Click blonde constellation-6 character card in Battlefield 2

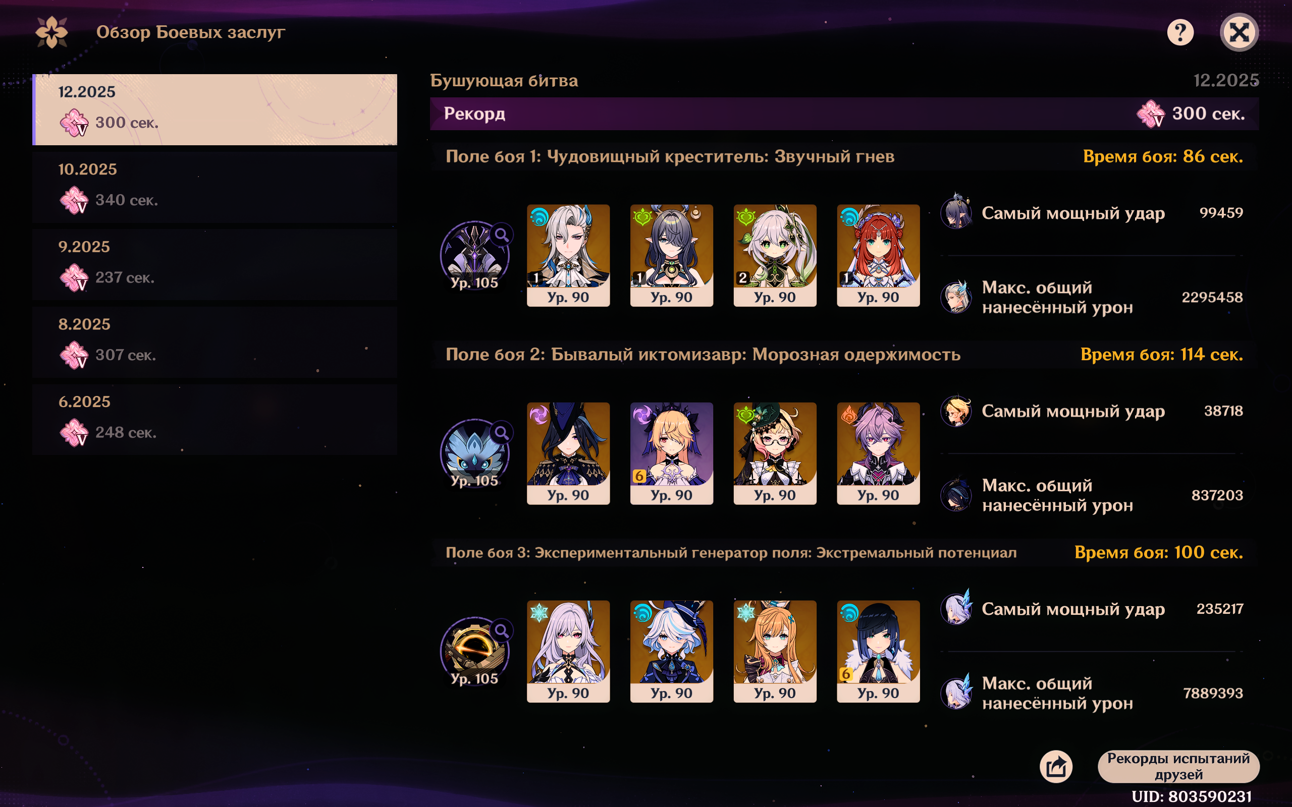tap(672, 453)
